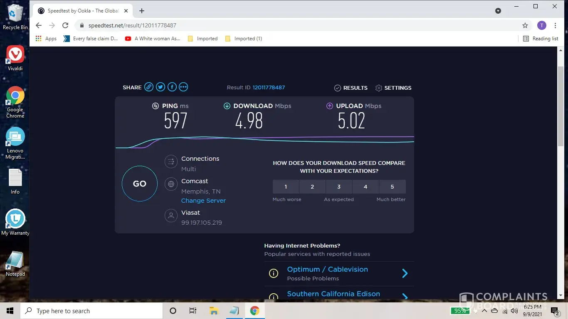Viewport: 568px width, 319px height.
Task: Open the OneDrive cloud tray icon
Action: click(x=494, y=311)
